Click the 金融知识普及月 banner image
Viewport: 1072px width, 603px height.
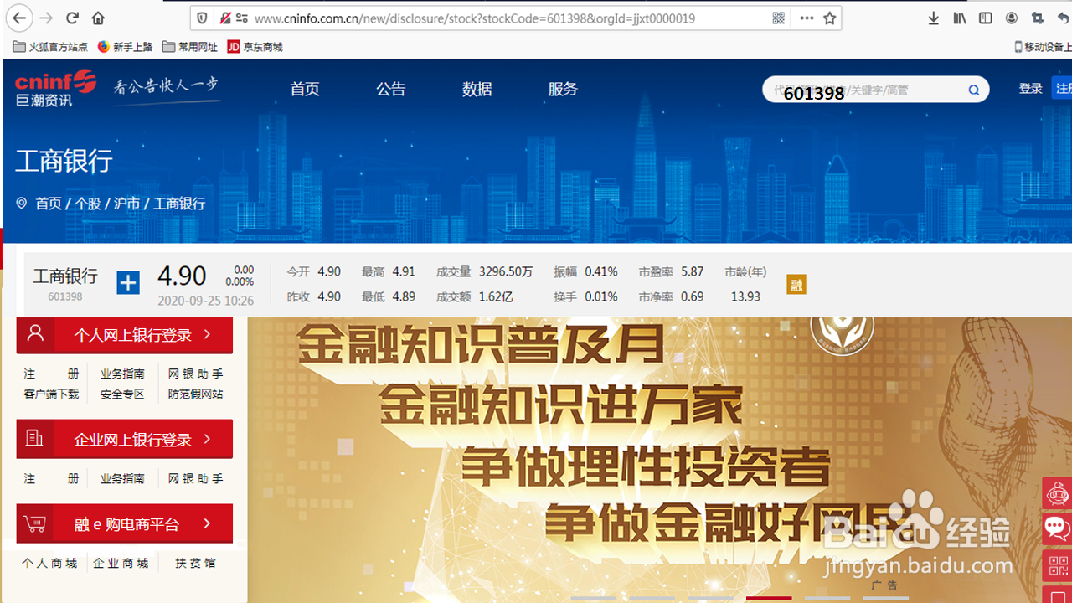click(659, 459)
